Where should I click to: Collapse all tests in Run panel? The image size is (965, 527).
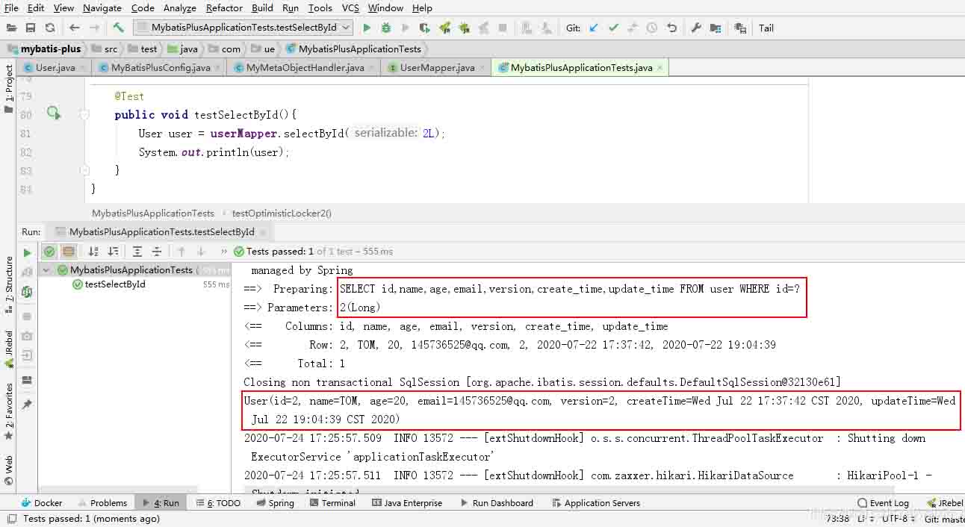[x=157, y=252]
